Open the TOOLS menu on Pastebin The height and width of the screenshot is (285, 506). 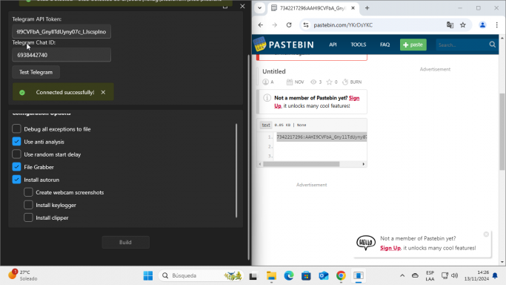pyautogui.click(x=359, y=45)
